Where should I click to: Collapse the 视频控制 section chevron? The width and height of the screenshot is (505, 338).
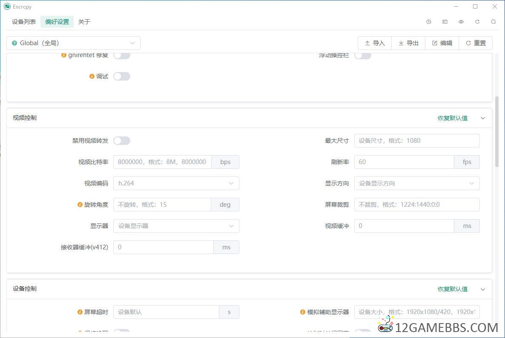point(483,118)
